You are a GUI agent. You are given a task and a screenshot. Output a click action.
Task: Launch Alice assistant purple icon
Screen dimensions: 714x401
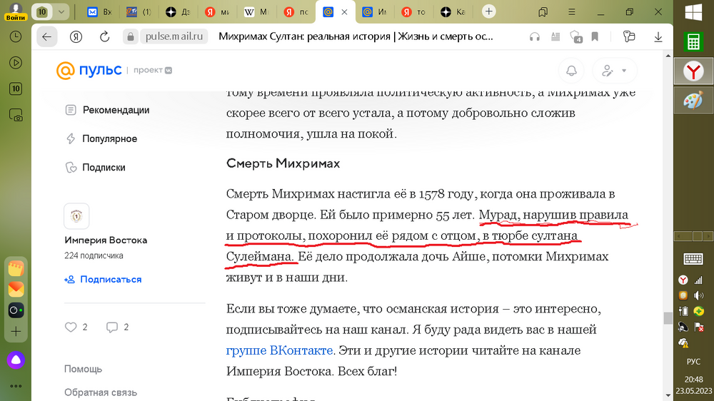(16, 360)
